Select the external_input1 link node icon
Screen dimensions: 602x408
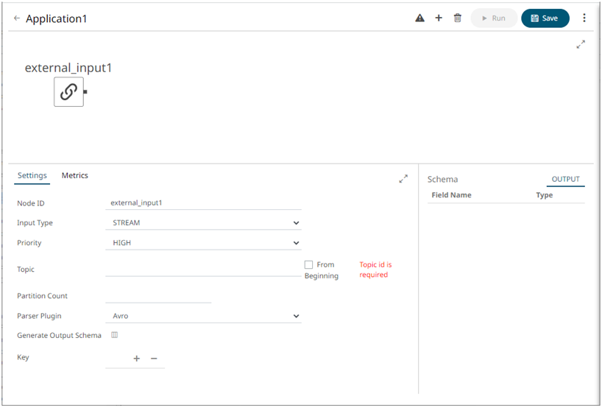68,92
